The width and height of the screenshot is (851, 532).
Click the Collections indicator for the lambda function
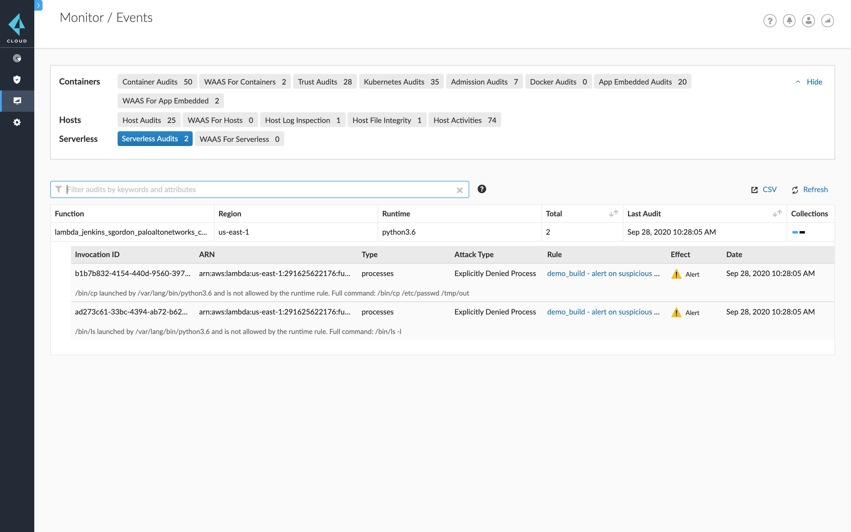click(800, 232)
